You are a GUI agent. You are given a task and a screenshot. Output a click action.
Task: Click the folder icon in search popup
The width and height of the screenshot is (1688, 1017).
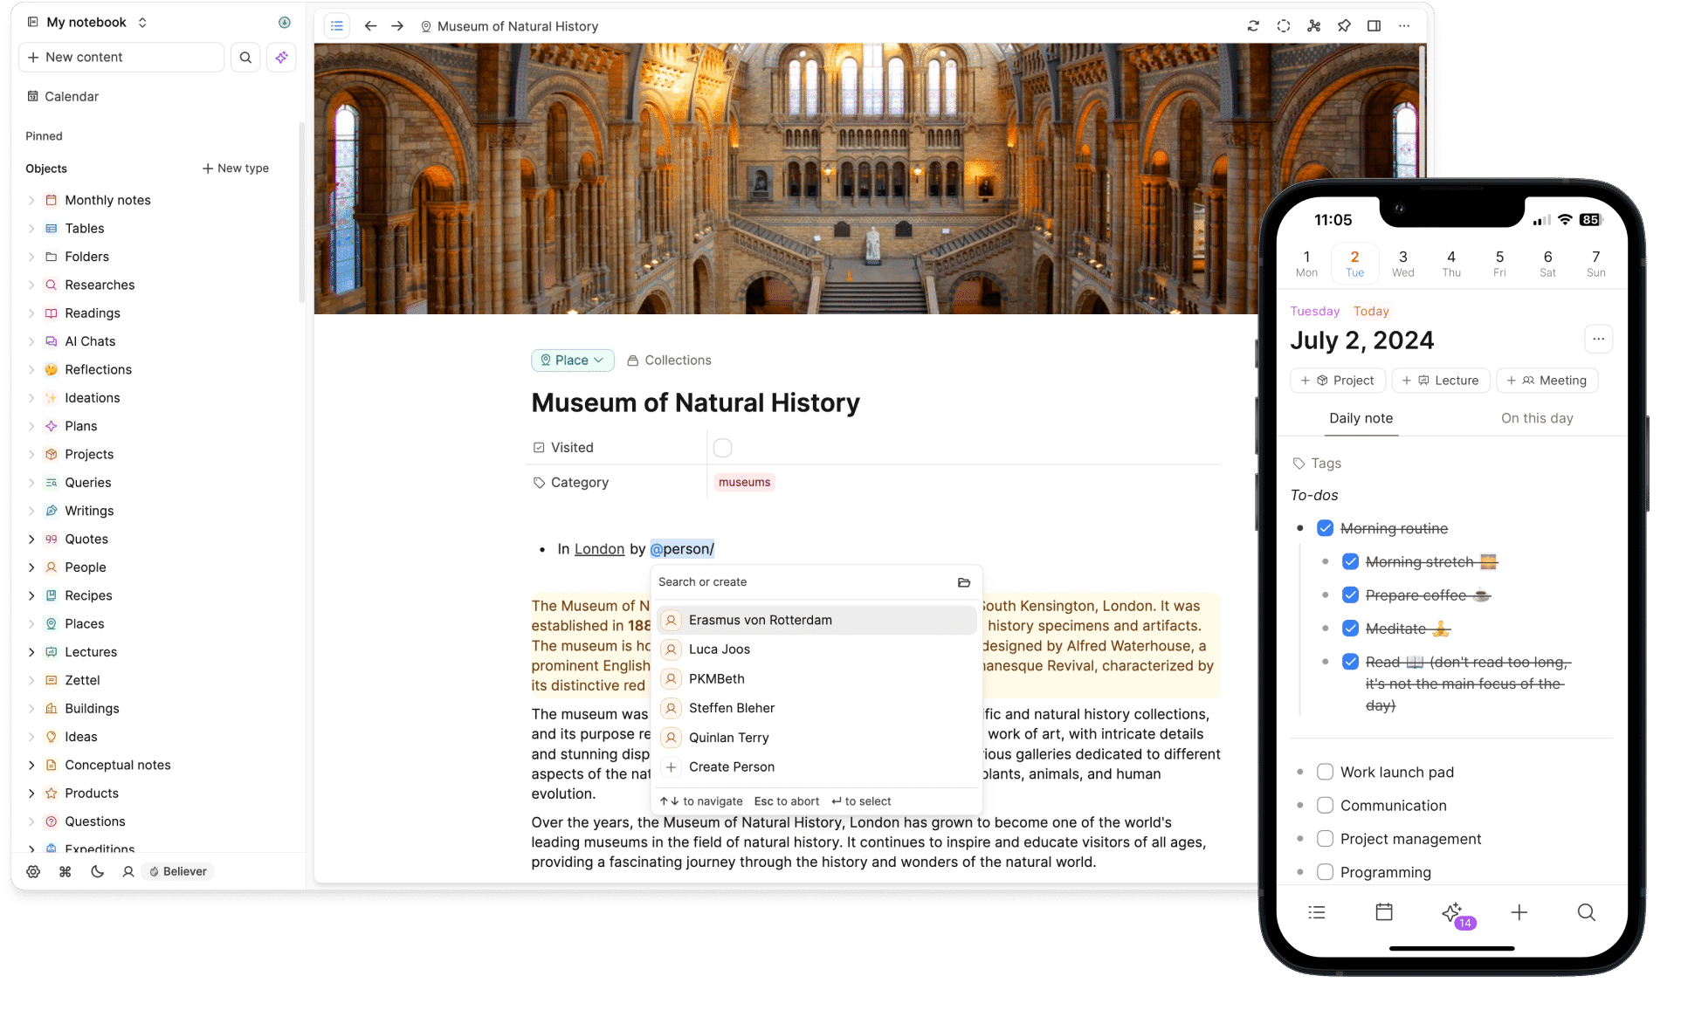click(964, 582)
